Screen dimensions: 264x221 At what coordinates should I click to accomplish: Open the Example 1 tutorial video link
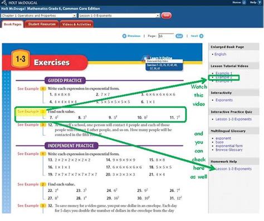tap(224, 73)
